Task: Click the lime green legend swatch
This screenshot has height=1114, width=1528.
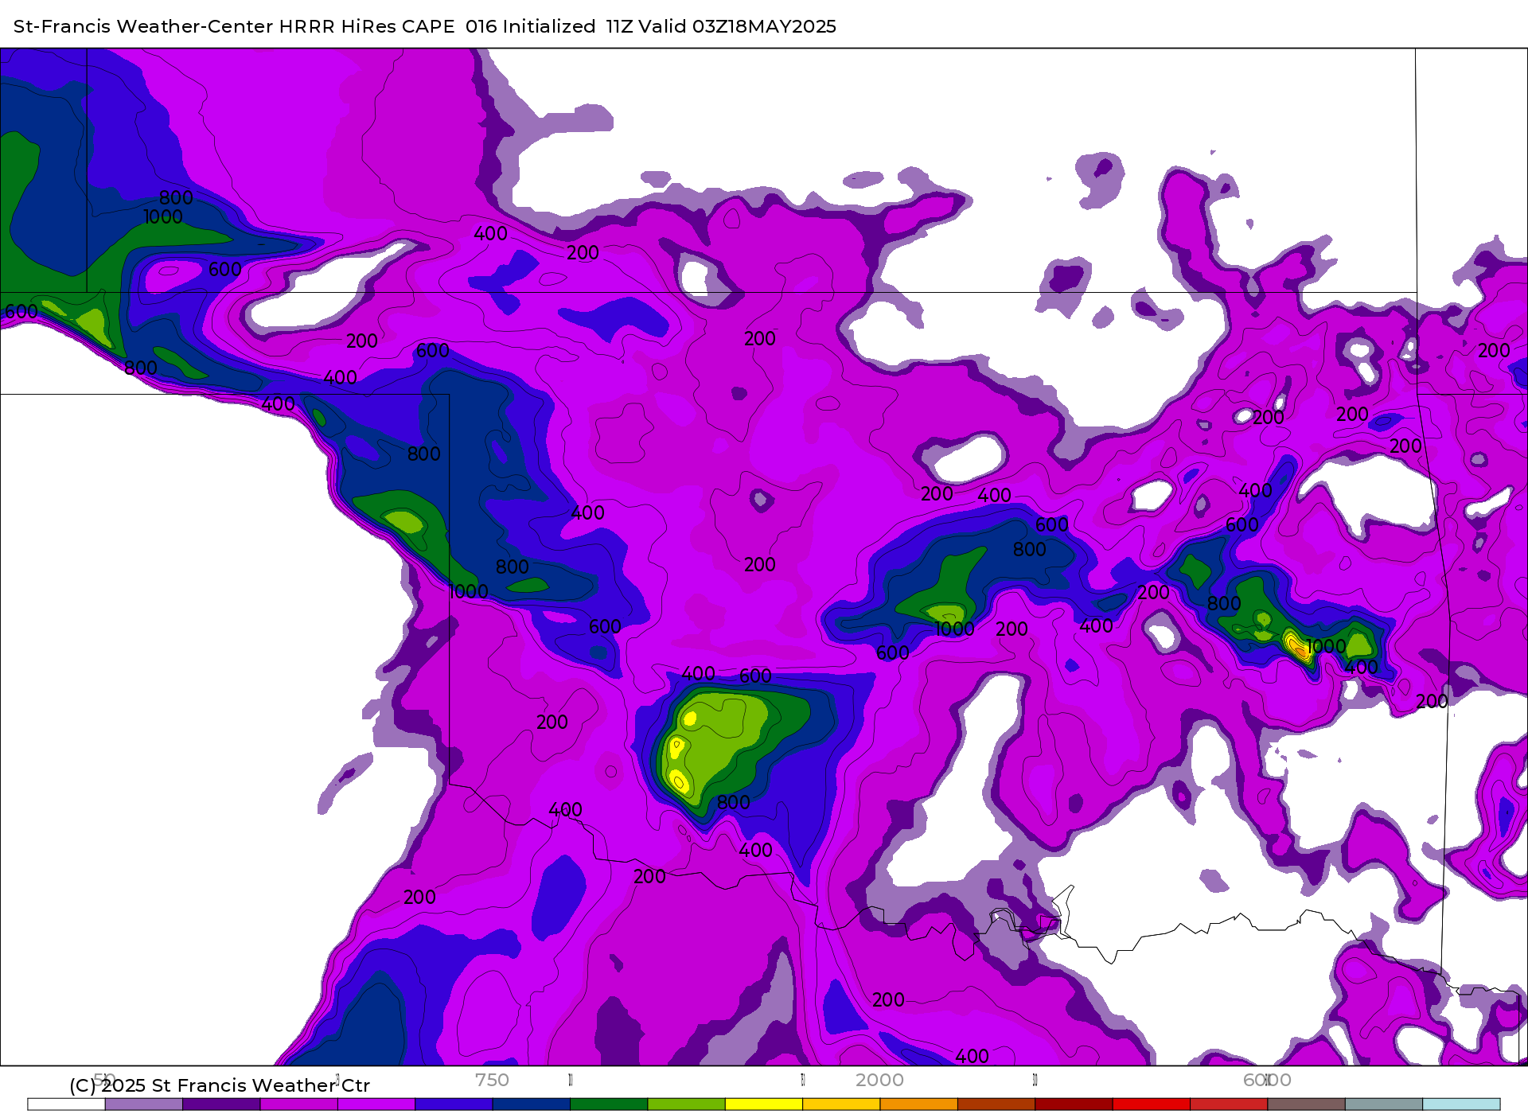Action: point(687,1104)
